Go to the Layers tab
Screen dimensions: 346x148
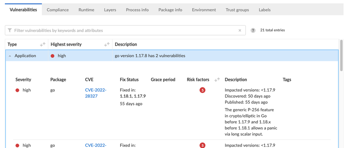[x=110, y=10]
